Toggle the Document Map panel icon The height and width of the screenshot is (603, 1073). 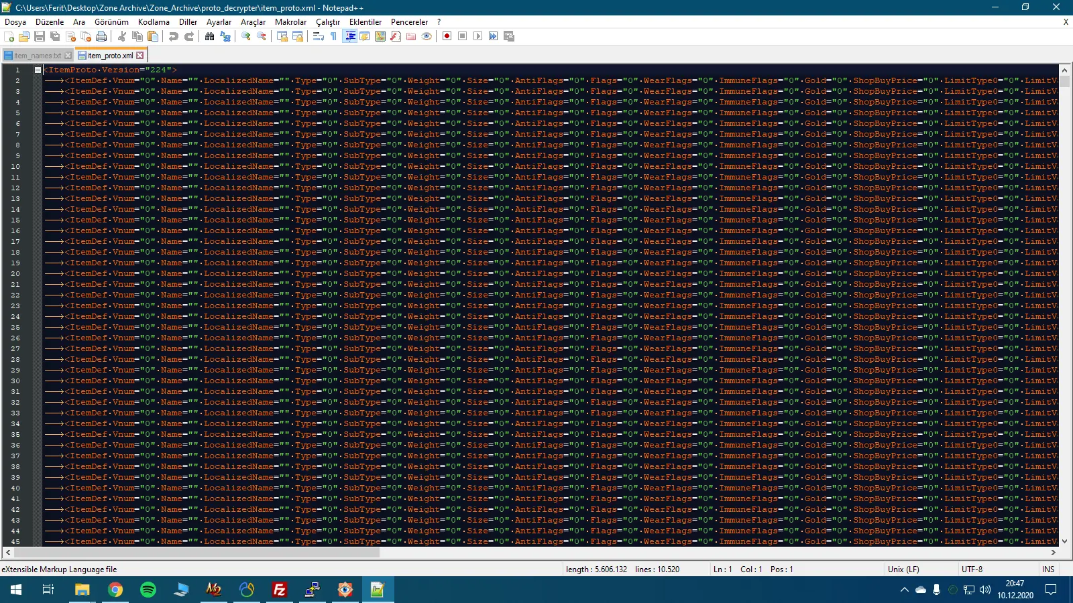380,36
